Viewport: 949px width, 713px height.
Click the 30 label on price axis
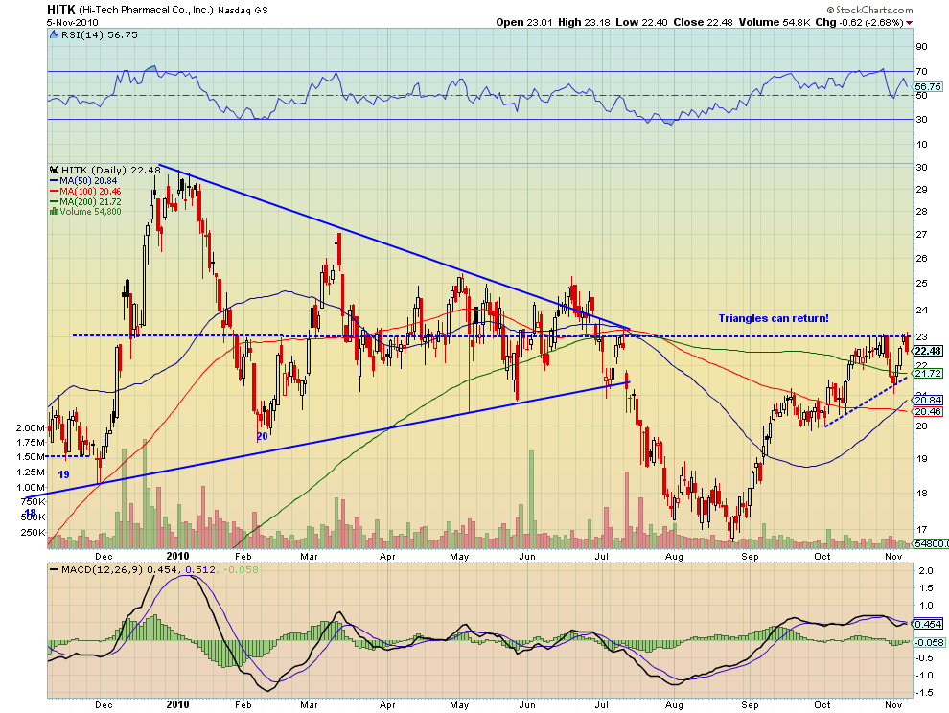click(922, 168)
